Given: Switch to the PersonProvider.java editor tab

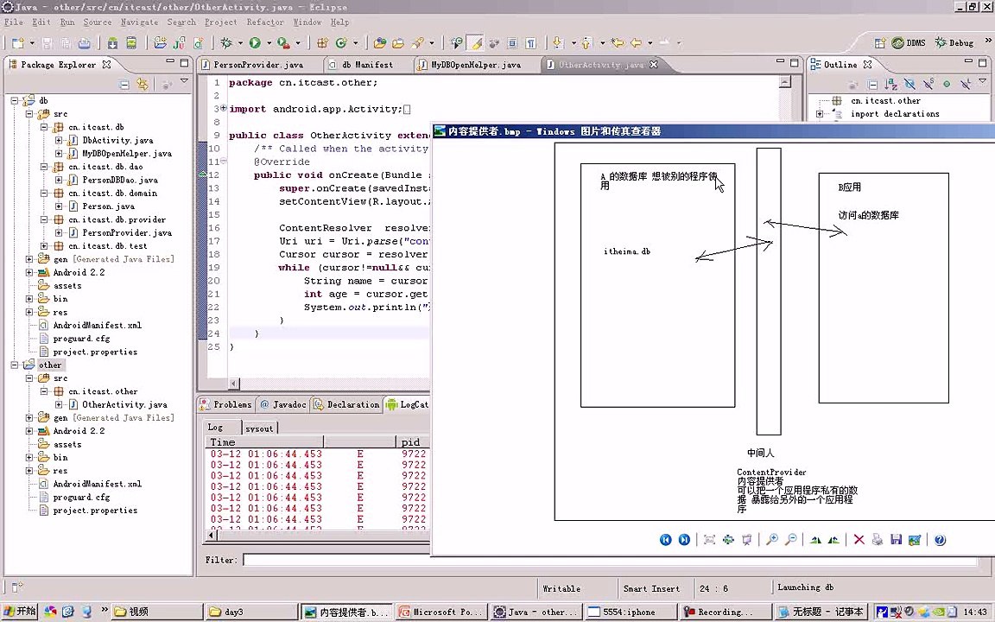Looking at the screenshot, I should [x=257, y=65].
